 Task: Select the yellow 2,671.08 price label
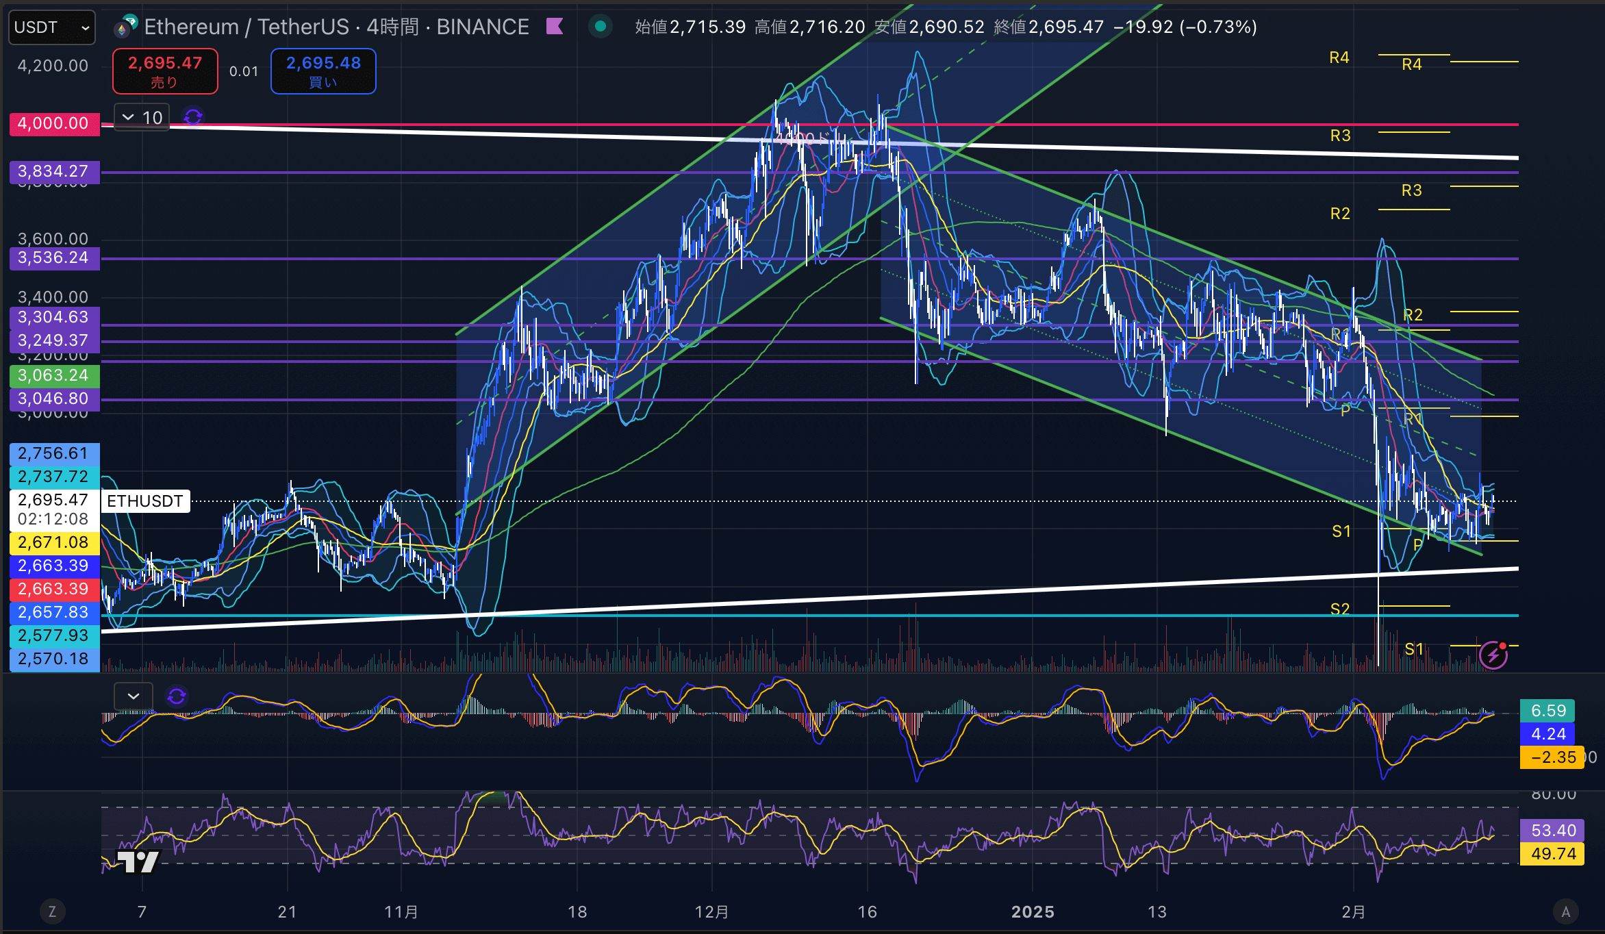[54, 543]
